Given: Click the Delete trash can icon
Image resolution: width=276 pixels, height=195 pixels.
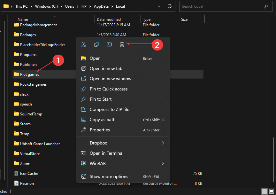Looking at the screenshot, I should pos(122,44).
